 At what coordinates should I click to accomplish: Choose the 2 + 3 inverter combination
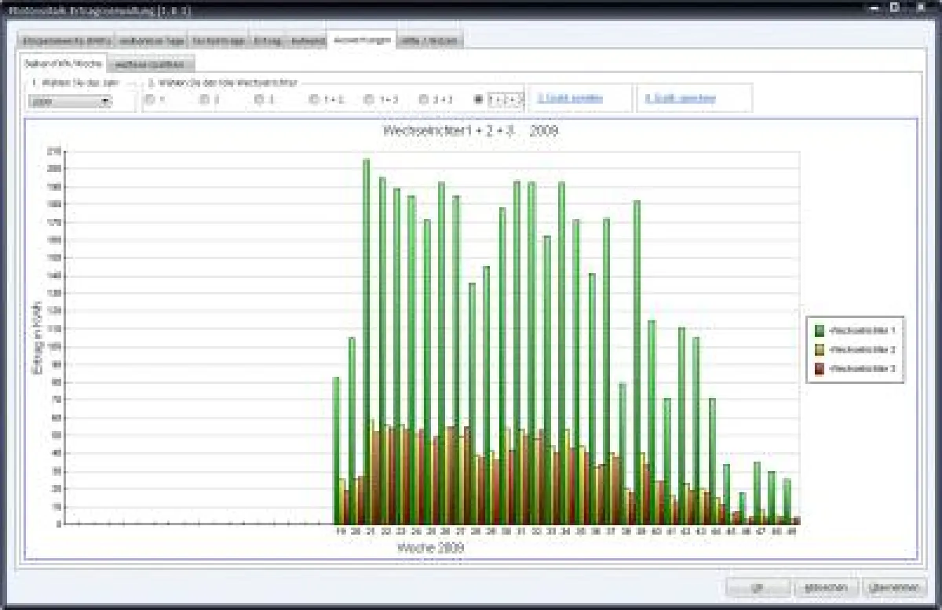point(424,100)
